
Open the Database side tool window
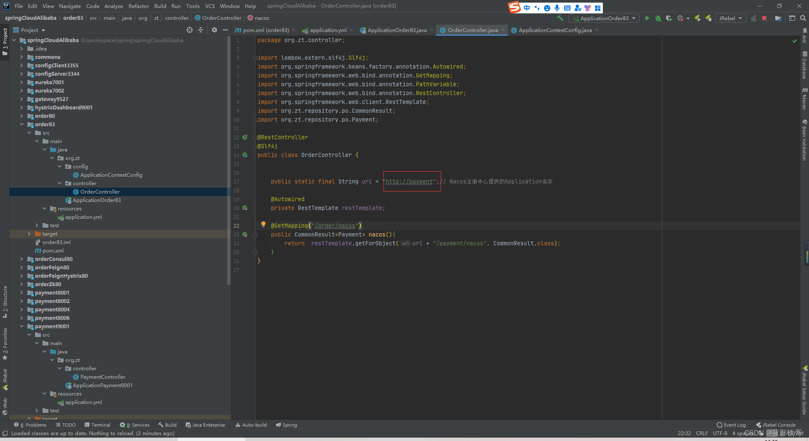coord(804,65)
